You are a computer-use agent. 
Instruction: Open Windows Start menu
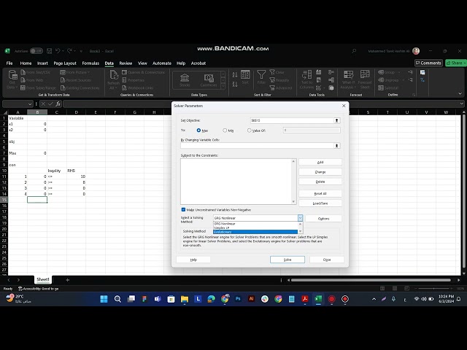104,299
